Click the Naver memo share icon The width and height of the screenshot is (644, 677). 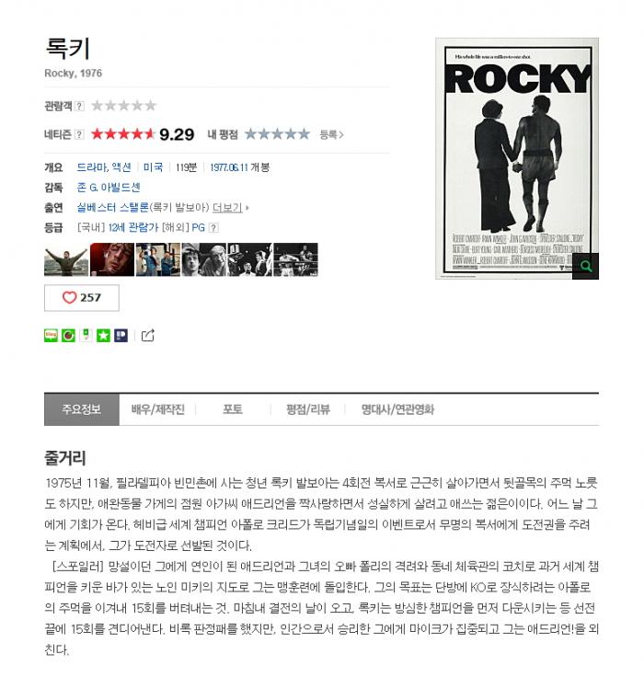click(x=86, y=336)
